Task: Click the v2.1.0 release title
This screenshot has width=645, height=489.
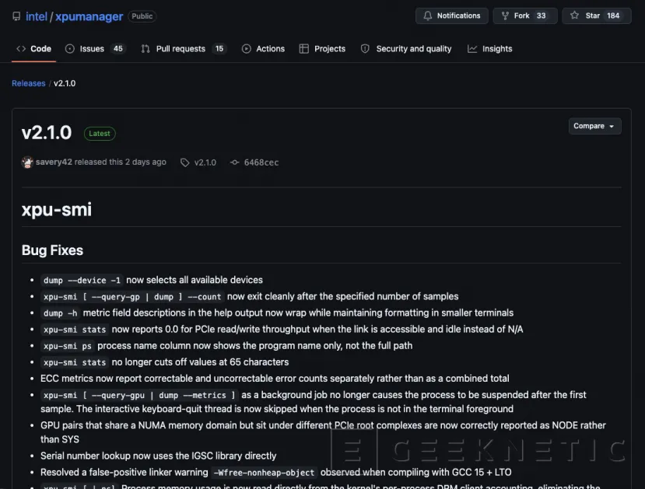Action: pyautogui.click(x=47, y=132)
